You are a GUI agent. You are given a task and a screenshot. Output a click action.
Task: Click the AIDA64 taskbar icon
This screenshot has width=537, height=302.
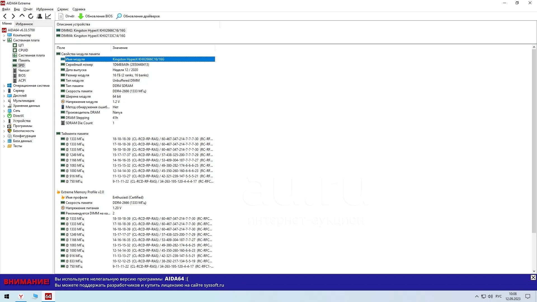coord(48,296)
